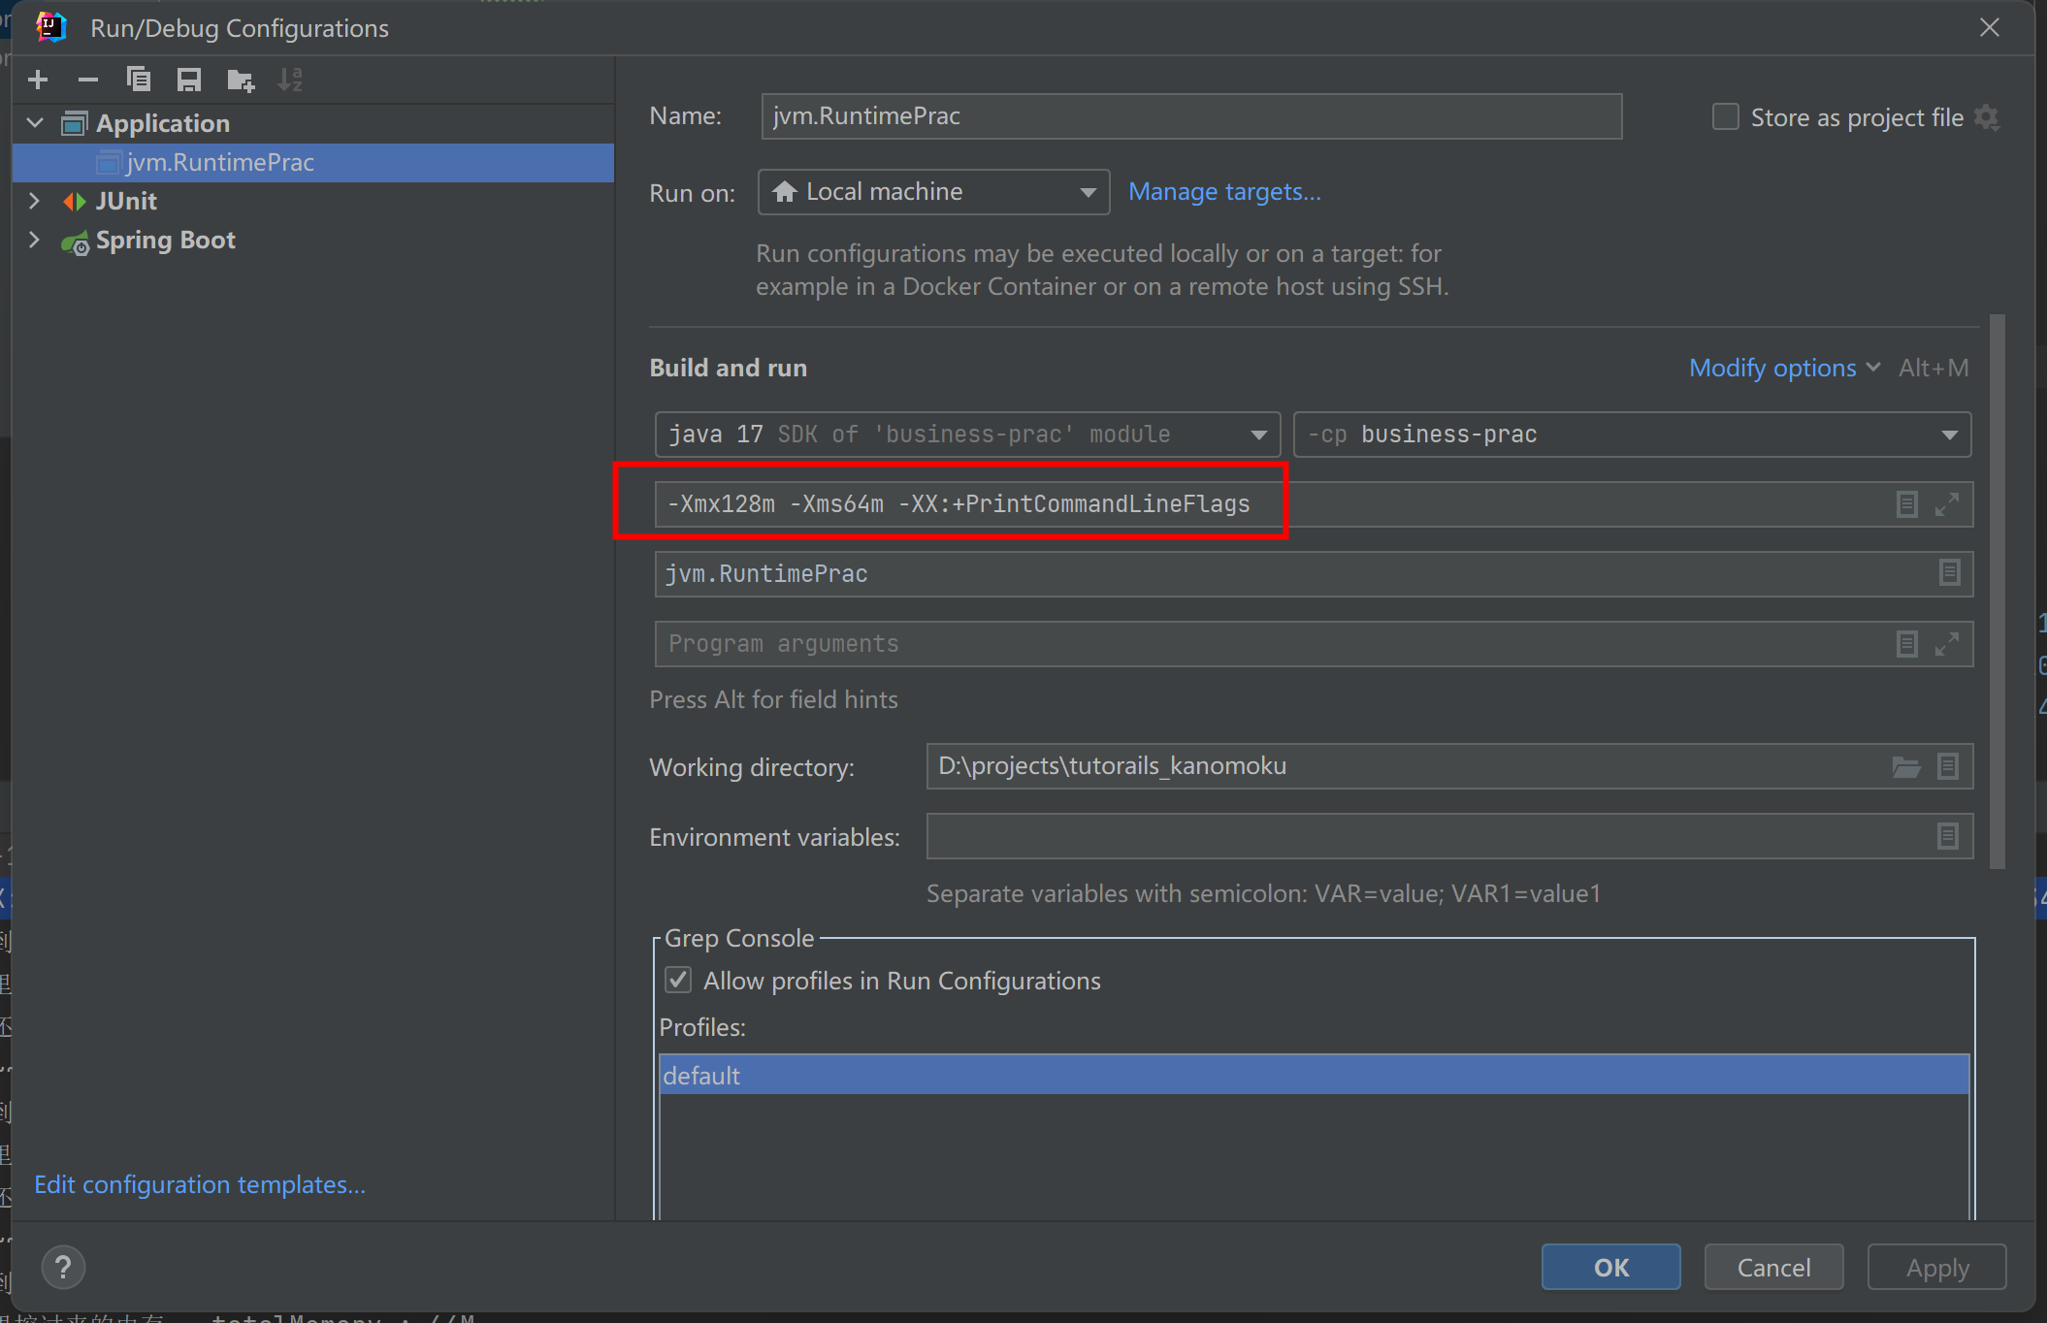
Task: Create a new configuration folder
Action: 240,80
